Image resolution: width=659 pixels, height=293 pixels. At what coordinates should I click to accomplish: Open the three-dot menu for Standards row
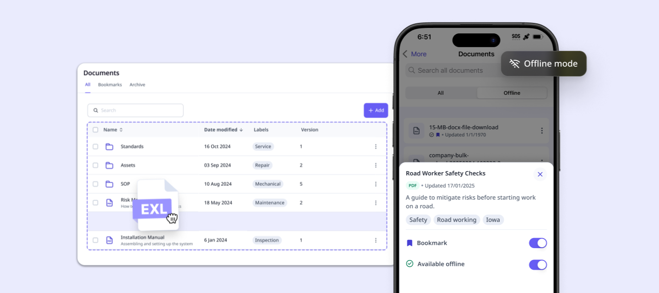coord(376,146)
